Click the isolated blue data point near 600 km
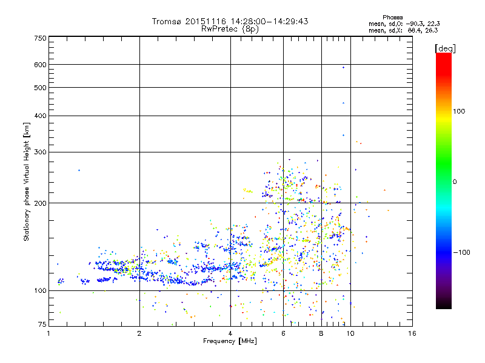This screenshot has height=363, width=485. pyautogui.click(x=343, y=67)
